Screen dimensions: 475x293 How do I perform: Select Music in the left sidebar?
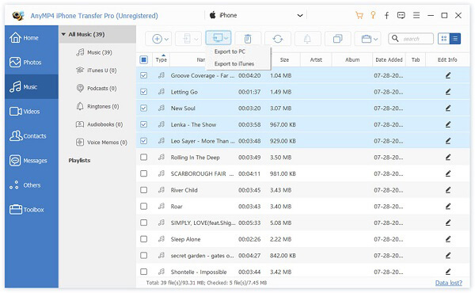tap(31, 87)
